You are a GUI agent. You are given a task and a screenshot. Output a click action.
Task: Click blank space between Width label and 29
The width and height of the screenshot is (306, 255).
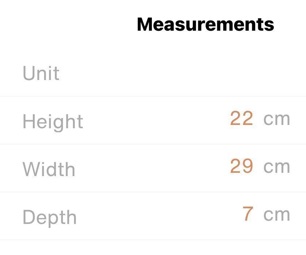153,168
